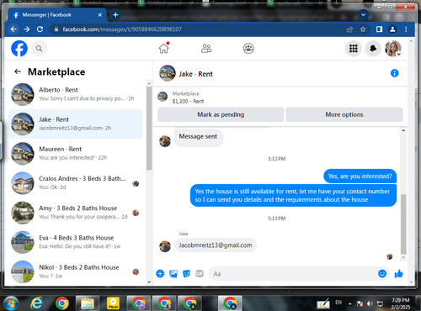The image size is (421, 311).
Task: Open conversation info icon for Jake
Action: [x=394, y=73]
